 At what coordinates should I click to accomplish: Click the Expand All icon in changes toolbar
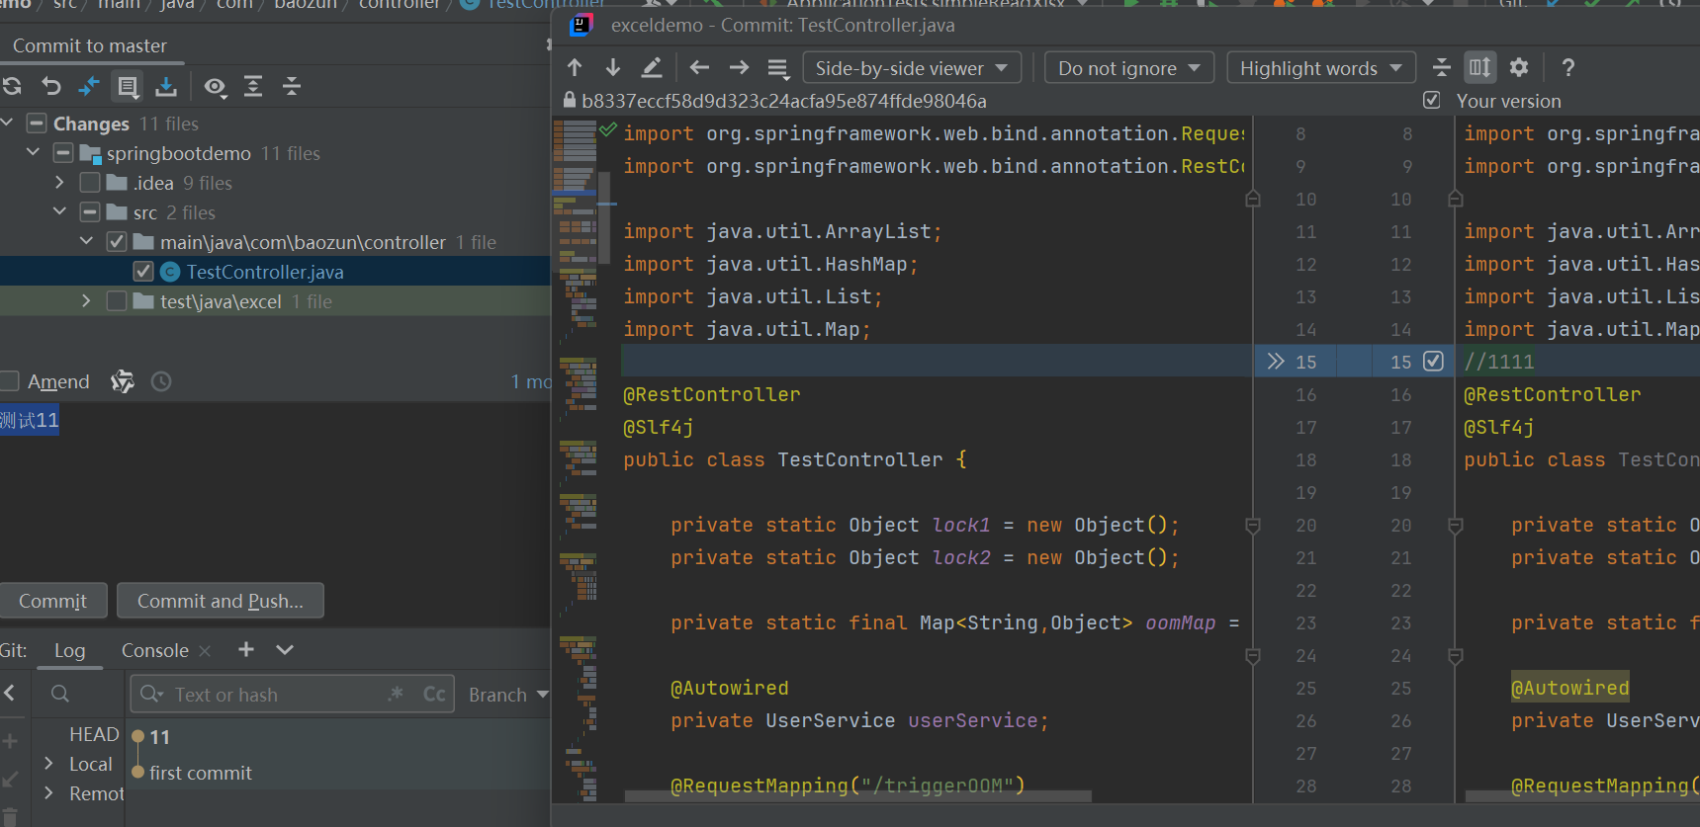[x=253, y=87]
